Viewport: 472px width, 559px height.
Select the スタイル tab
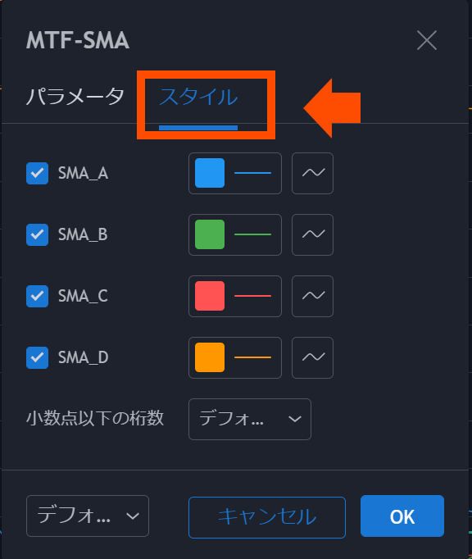coord(198,97)
